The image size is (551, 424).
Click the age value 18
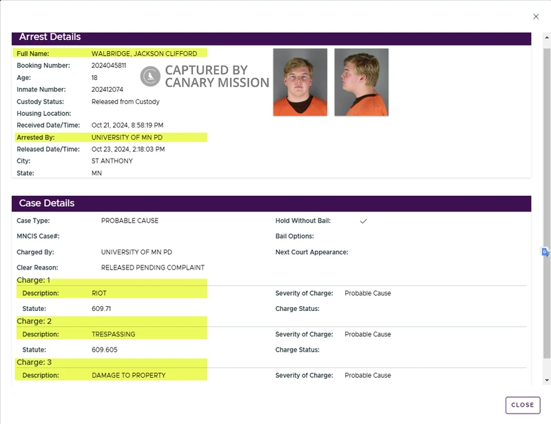[94, 77]
